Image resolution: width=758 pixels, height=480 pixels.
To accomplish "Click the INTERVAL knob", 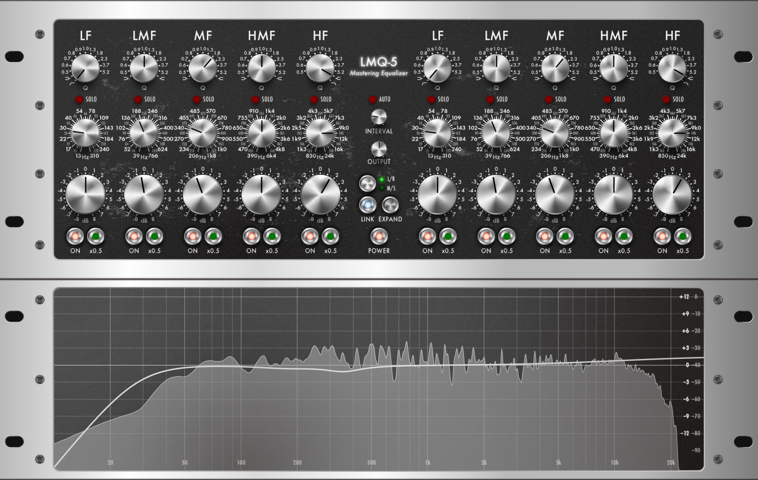I will click(x=378, y=117).
